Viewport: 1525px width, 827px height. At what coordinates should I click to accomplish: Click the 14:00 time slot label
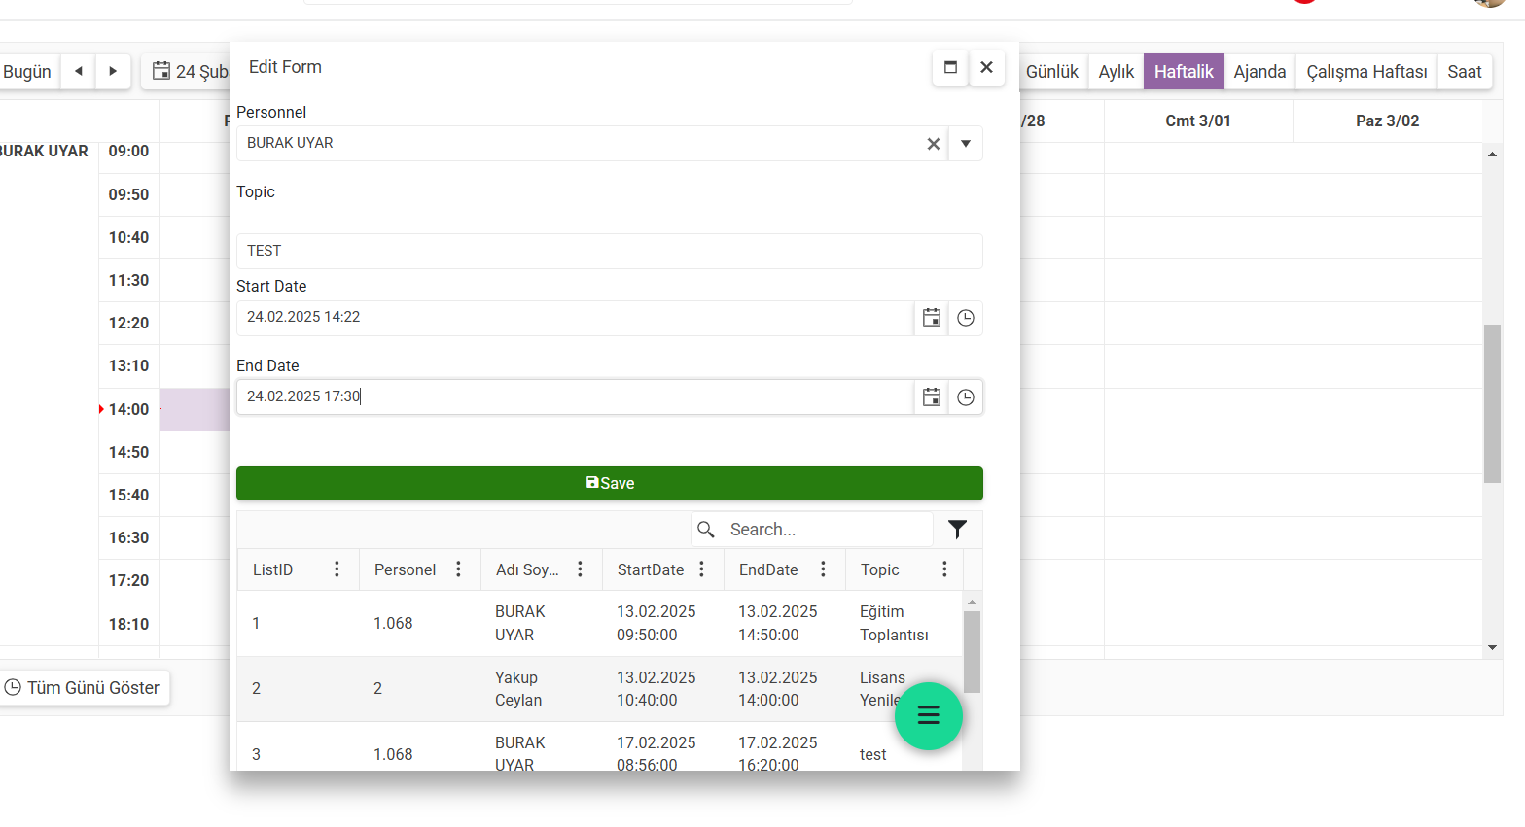[x=128, y=409]
